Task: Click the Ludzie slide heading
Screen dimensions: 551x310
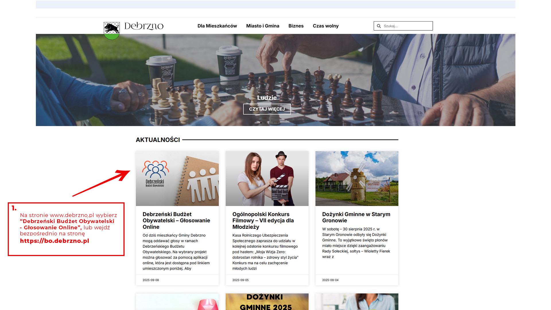Action: pos(267,98)
